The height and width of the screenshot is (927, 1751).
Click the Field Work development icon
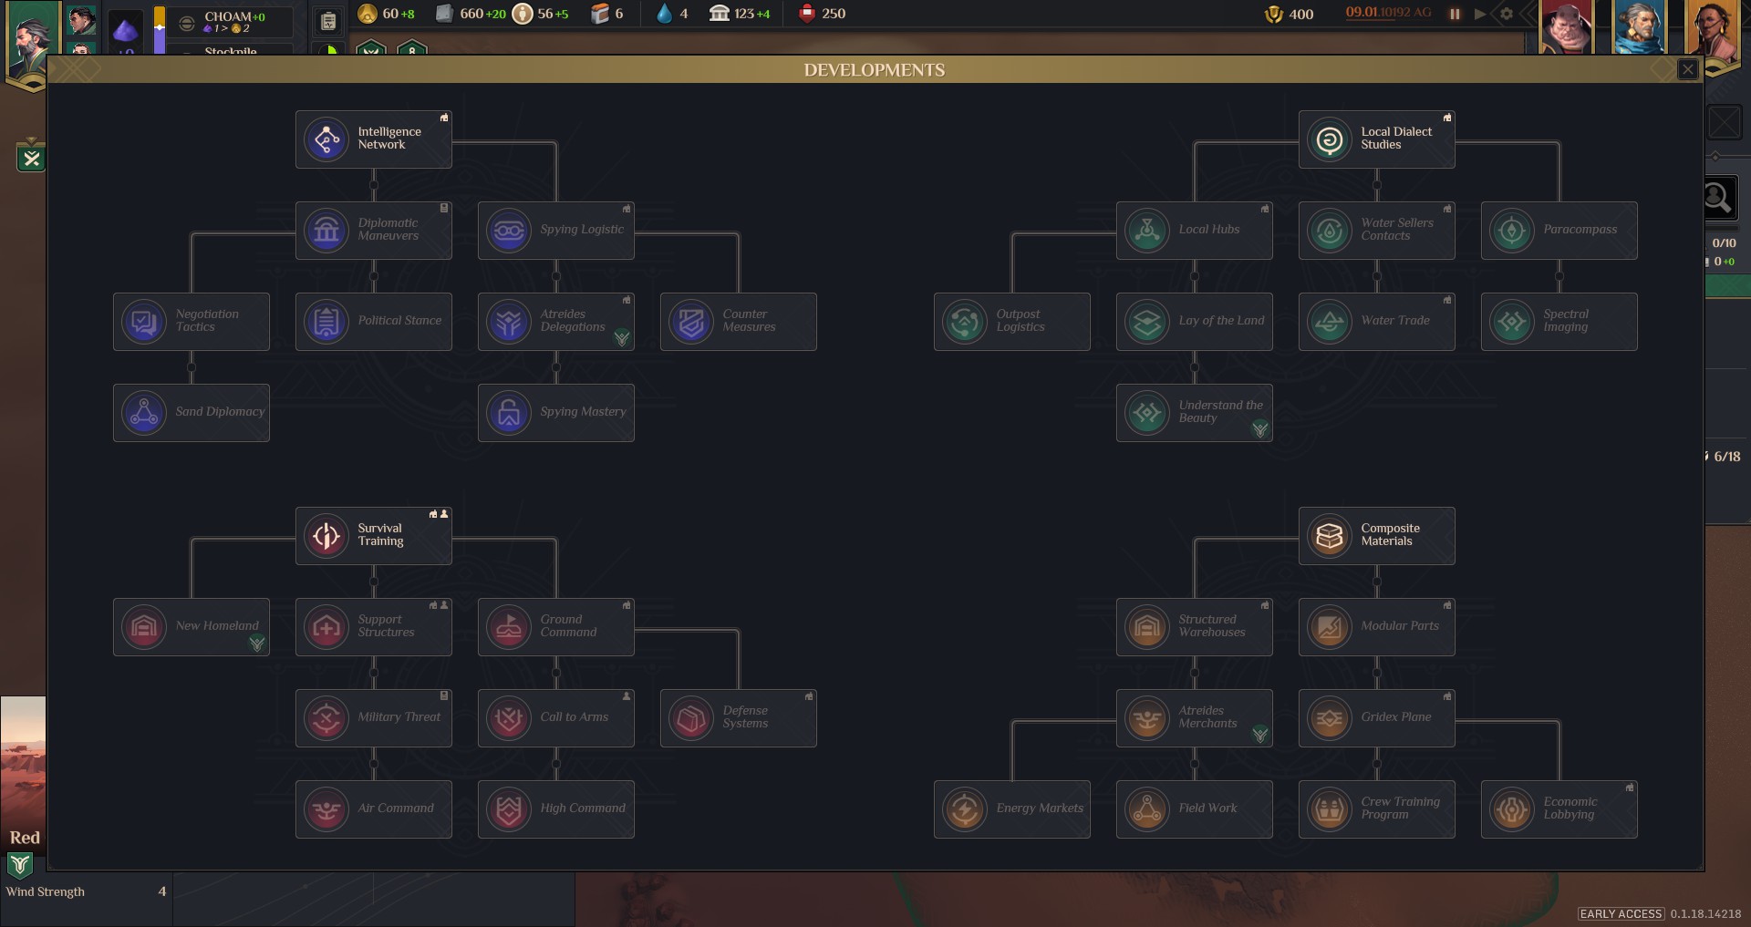(1147, 809)
